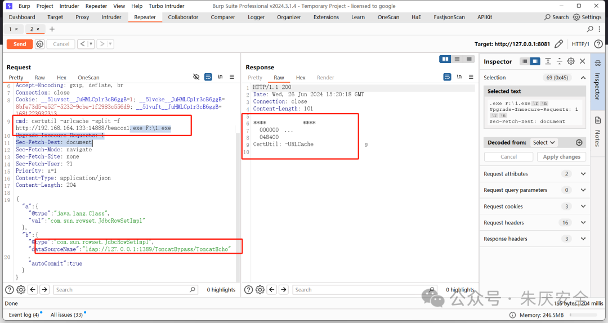
Task: Click the orange Send button
Action: coord(19,44)
